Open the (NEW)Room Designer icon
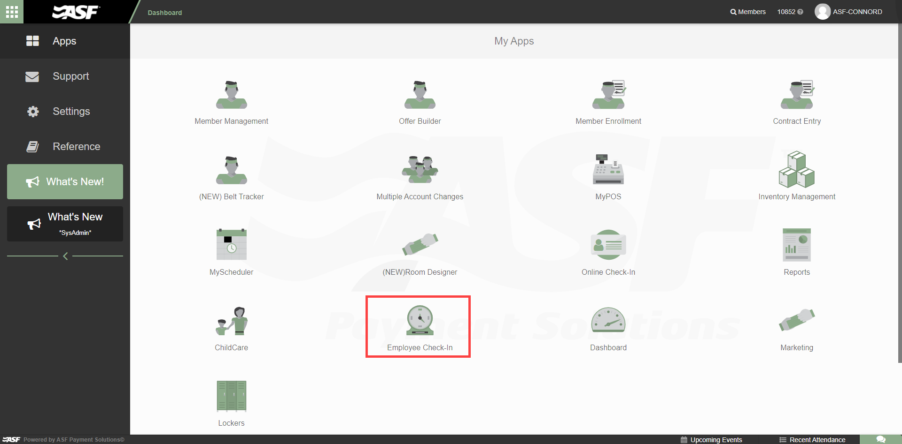This screenshot has height=444, width=902. point(420,244)
